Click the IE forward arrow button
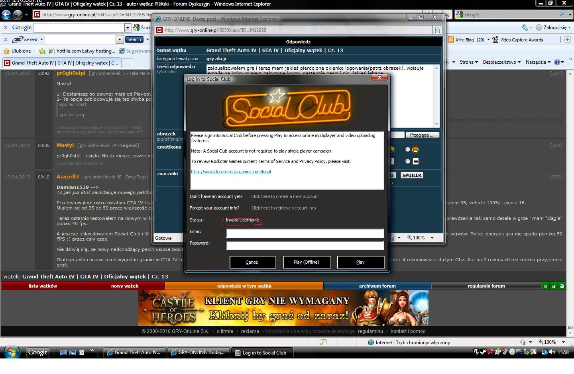This screenshot has width=574, height=374. 17,15
